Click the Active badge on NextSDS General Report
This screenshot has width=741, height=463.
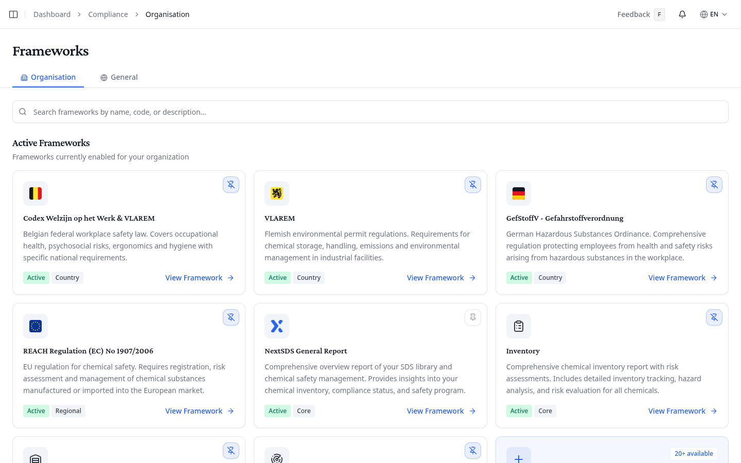[x=278, y=411]
